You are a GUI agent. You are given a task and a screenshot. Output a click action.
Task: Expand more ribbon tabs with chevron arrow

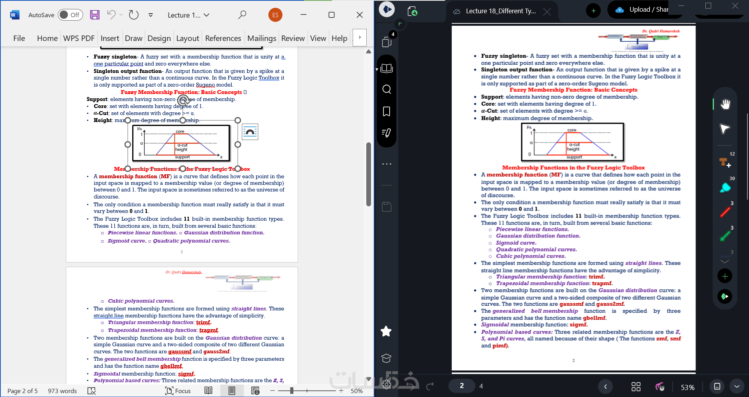[360, 38]
